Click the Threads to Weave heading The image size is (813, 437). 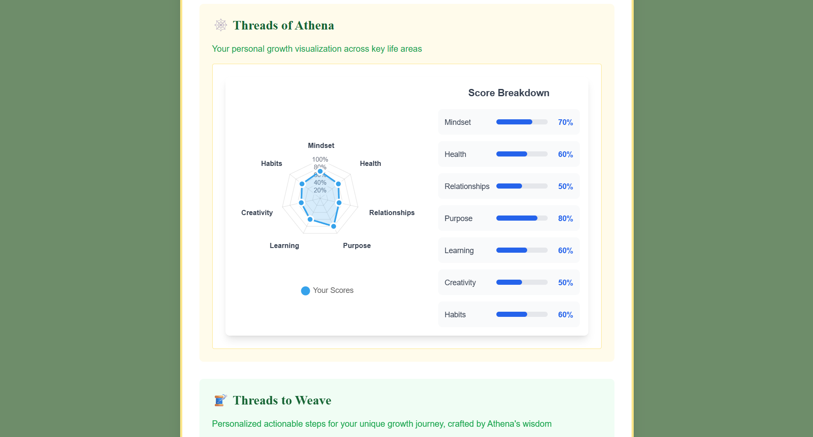click(282, 400)
